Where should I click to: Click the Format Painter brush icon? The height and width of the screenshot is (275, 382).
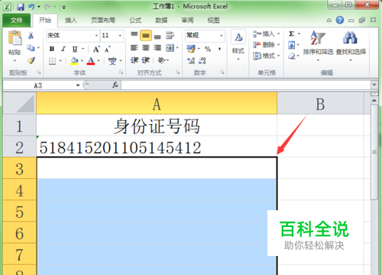(31, 60)
